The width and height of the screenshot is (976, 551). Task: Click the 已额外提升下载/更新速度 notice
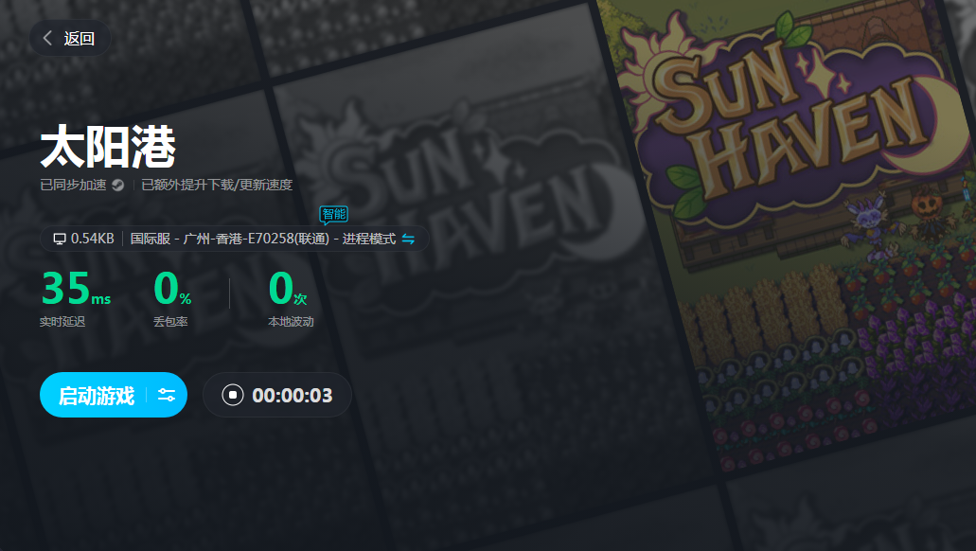(217, 185)
